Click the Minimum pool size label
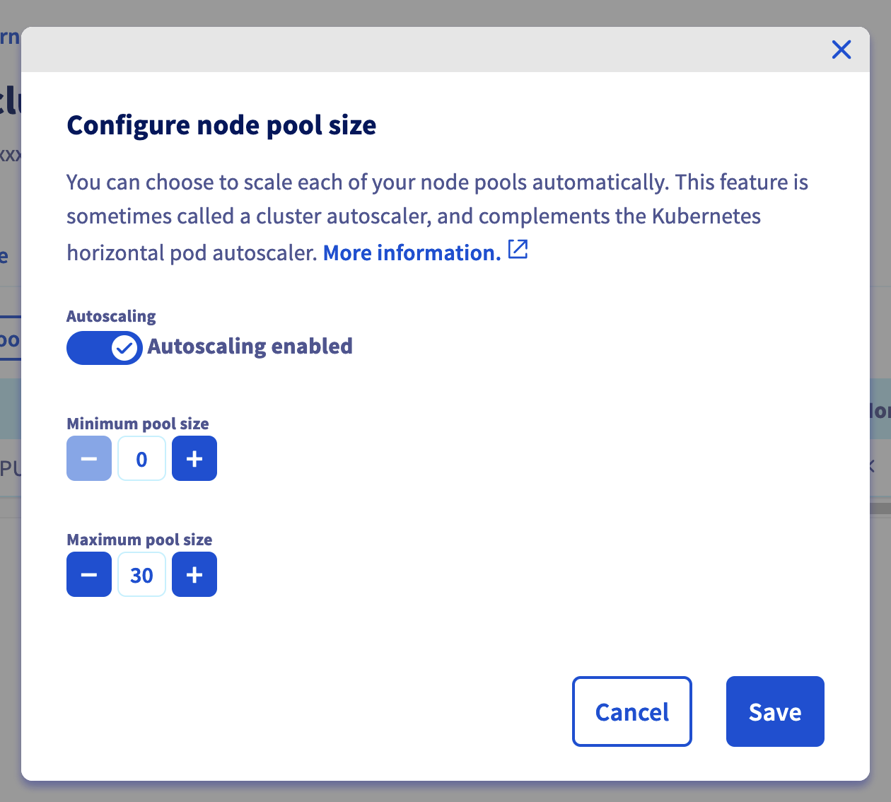 (x=138, y=424)
